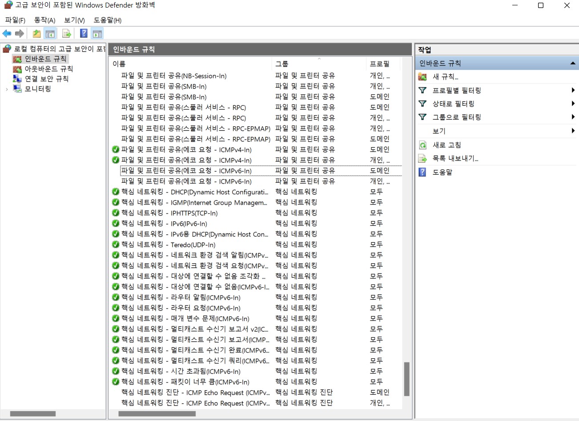Click green check of 패킷이 너무 큼(ICMPv6-In)

[x=116, y=382]
